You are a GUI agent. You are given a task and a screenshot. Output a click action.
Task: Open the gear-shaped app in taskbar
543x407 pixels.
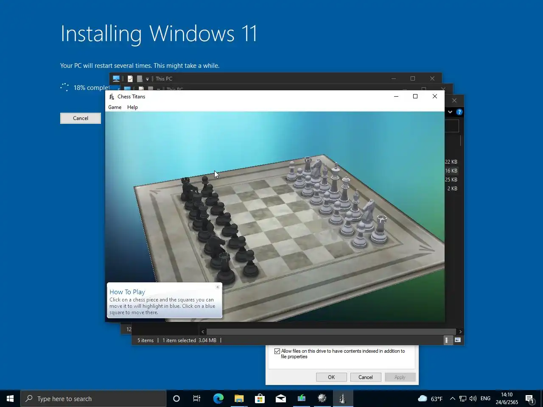[322, 399]
